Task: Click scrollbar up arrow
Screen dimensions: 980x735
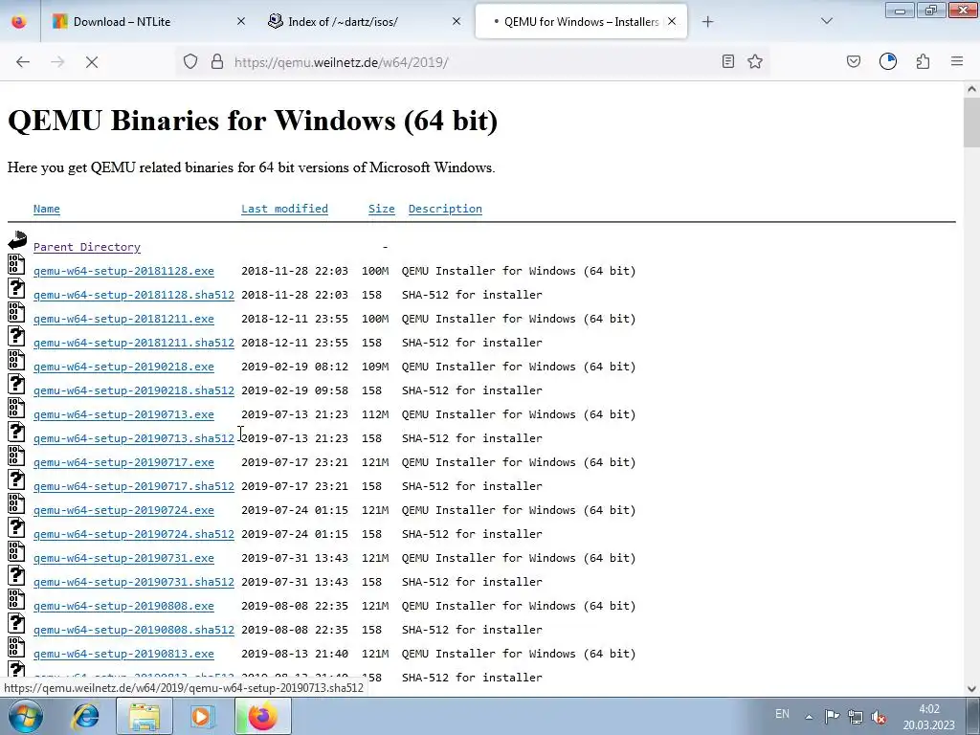Action: coord(972,89)
